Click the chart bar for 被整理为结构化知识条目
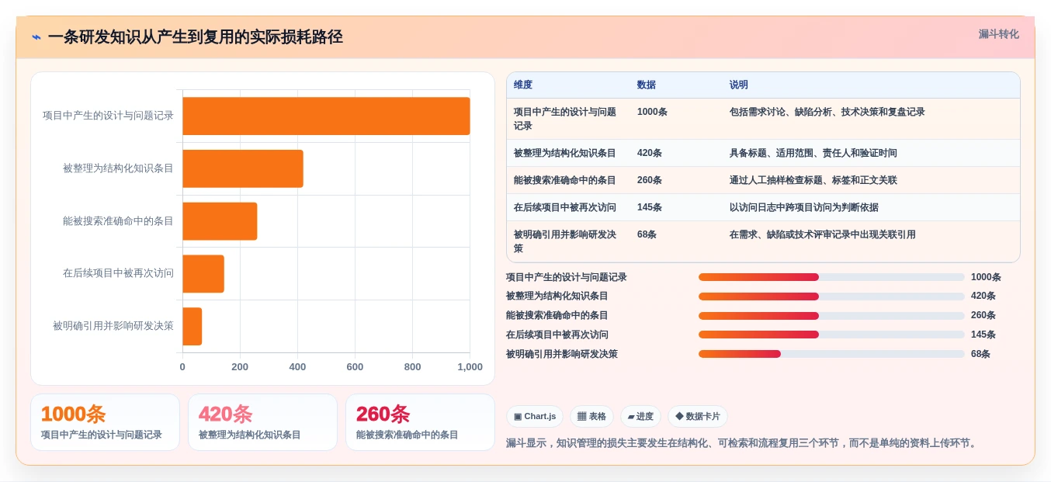Image resolution: width=1051 pixels, height=482 pixels. tap(243, 168)
